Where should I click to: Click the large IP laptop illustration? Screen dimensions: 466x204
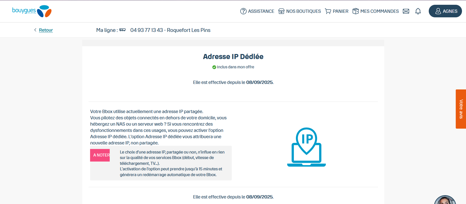(x=306, y=147)
